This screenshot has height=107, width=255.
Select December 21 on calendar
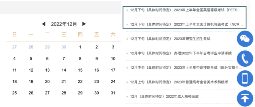tap(64, 82)
